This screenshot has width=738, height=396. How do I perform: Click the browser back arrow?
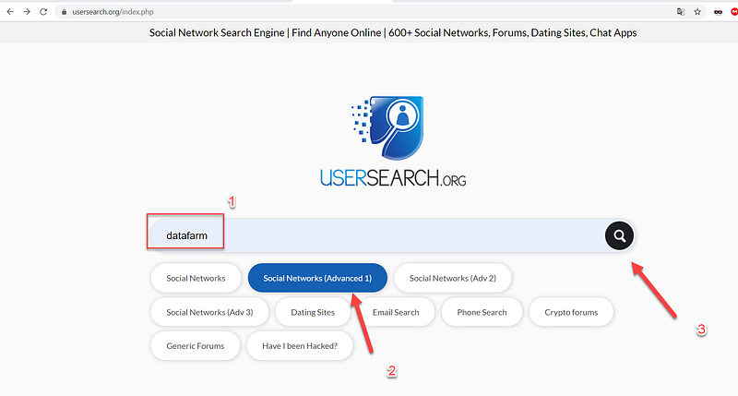[x=10, y=12]
